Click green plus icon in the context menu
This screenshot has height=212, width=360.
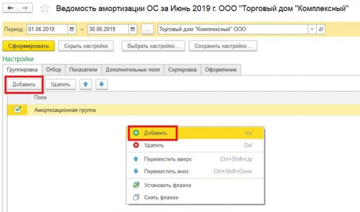(x=136, y=133)
